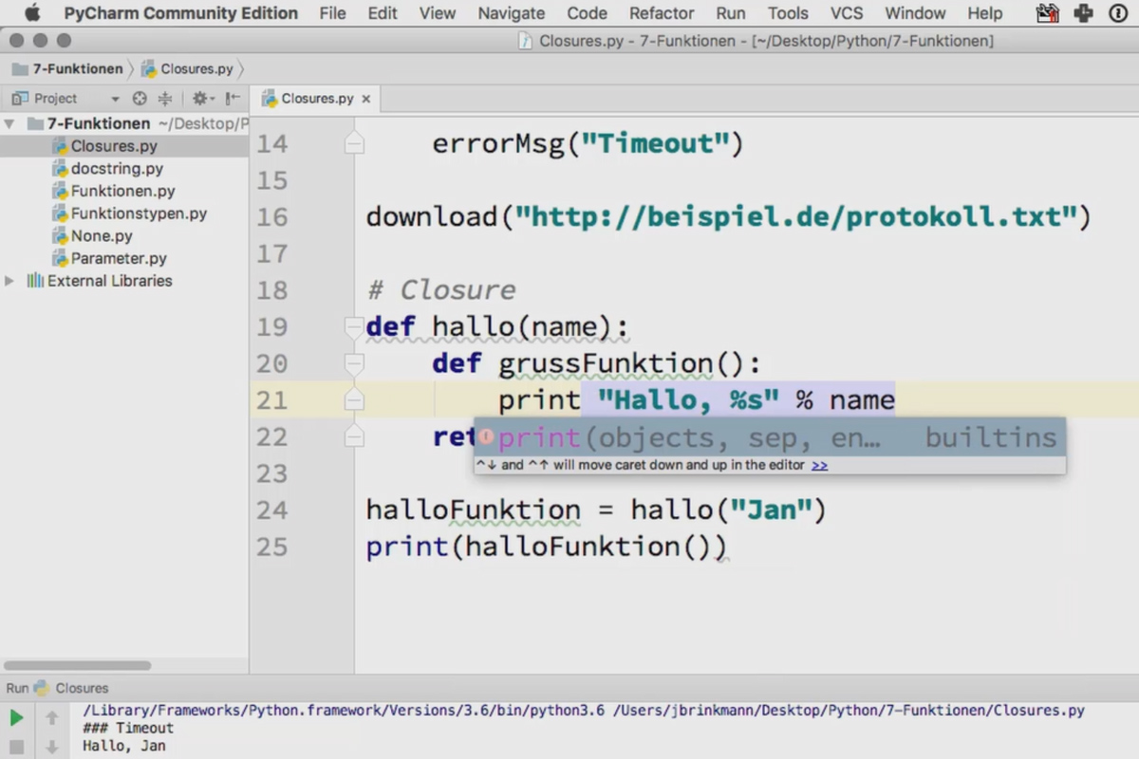Click the 7-Funktionen folder icon in breadcrumb
Screen dimensions: 1139x759
21,69
